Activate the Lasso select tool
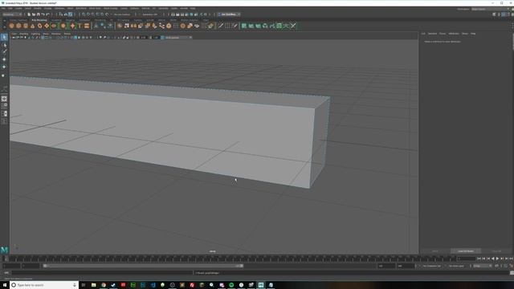514x289 pixels. click(x=4, y=45)
